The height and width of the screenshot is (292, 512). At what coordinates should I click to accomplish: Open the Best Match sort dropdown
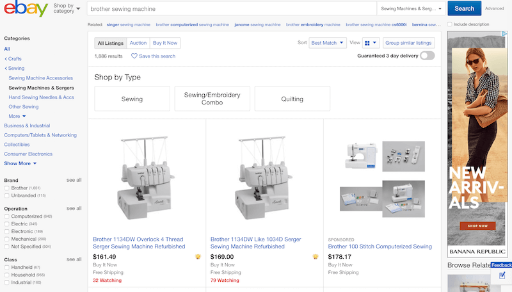click(x=328, y=43)
